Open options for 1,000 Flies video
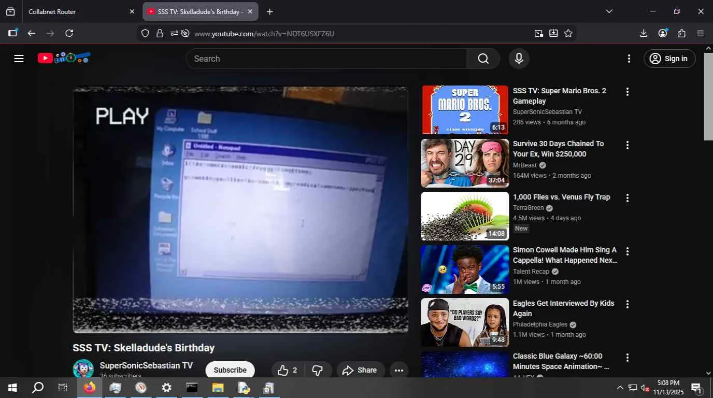The width and height of the screenshot is (713, 398). [x=628, y=198]
